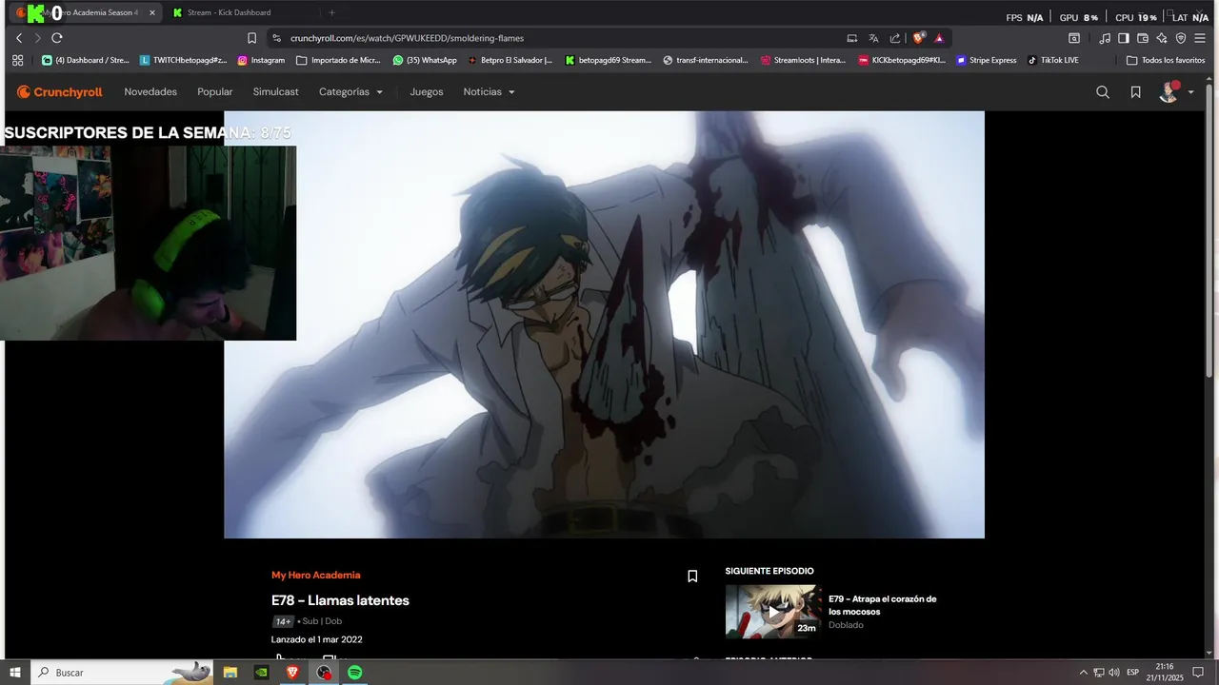The image size is (1219, 685).
Task: Open Popular in Crunchyroll nav
Action: [x=215, y=92]
